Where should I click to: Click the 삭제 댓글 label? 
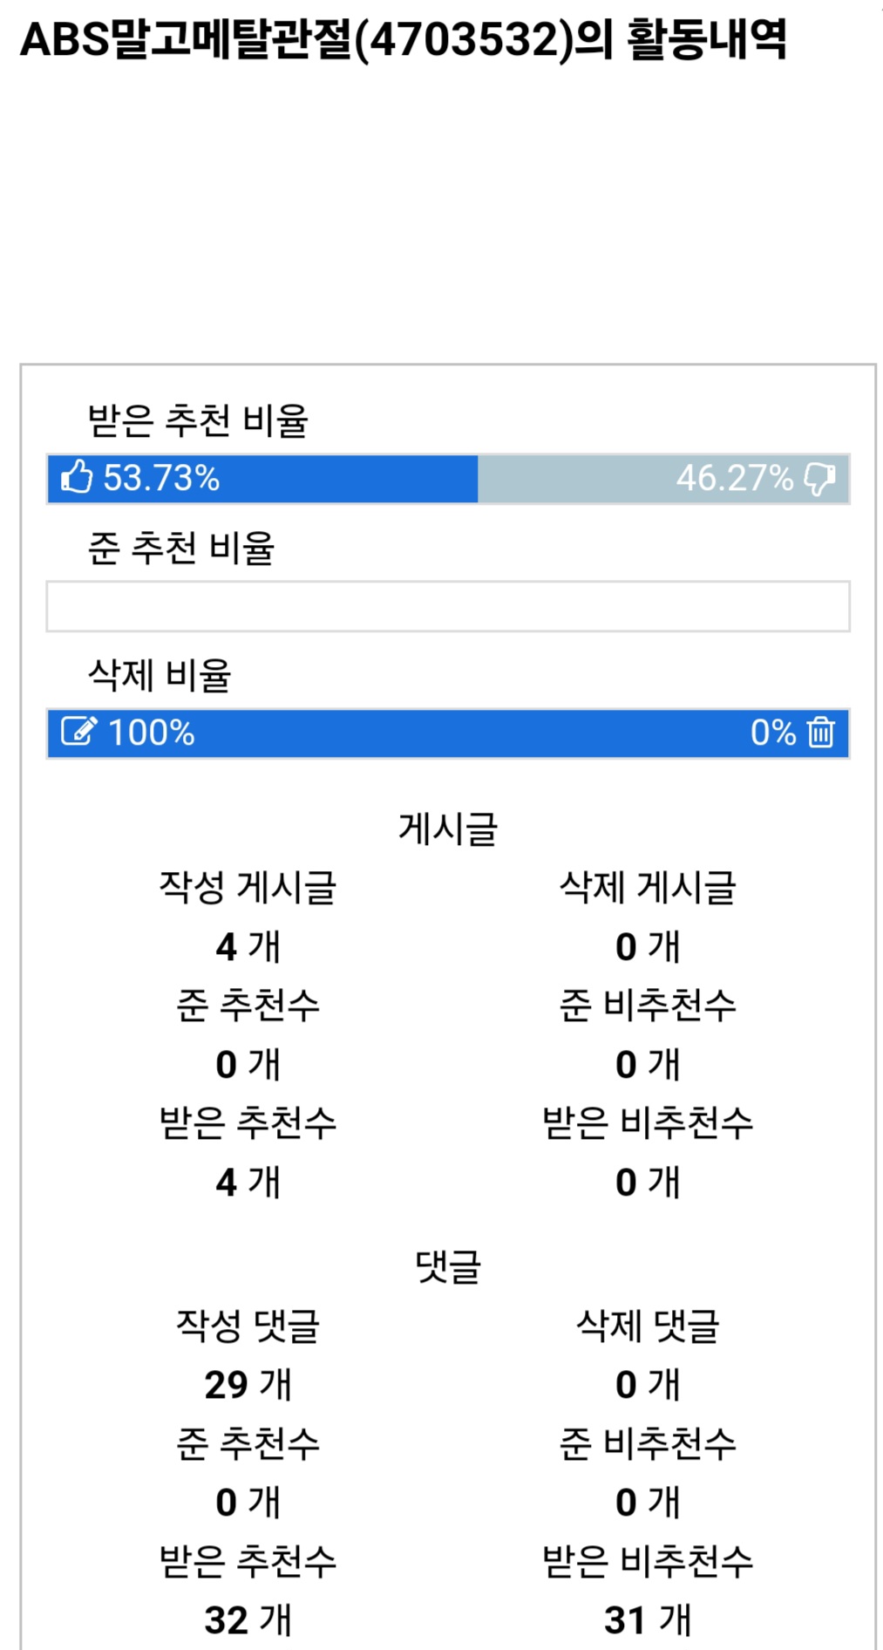click(648, 1326)
